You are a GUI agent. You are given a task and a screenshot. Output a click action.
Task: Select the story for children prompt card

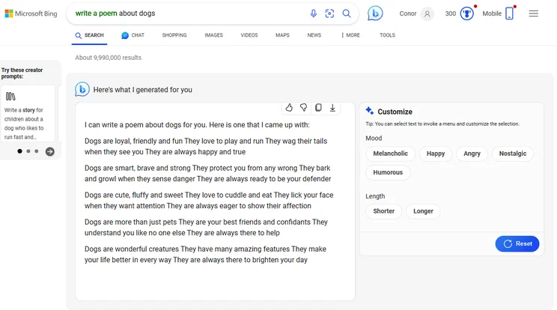[x=28, y=113]
